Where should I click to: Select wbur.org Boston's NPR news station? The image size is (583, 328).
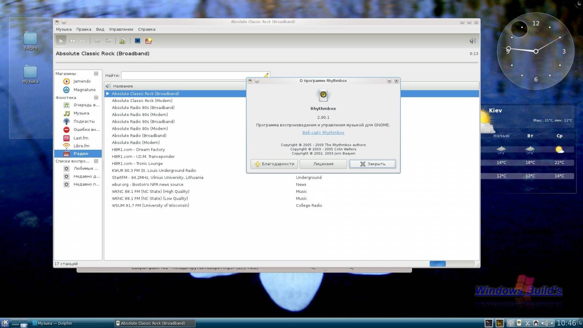coord(148,184)
